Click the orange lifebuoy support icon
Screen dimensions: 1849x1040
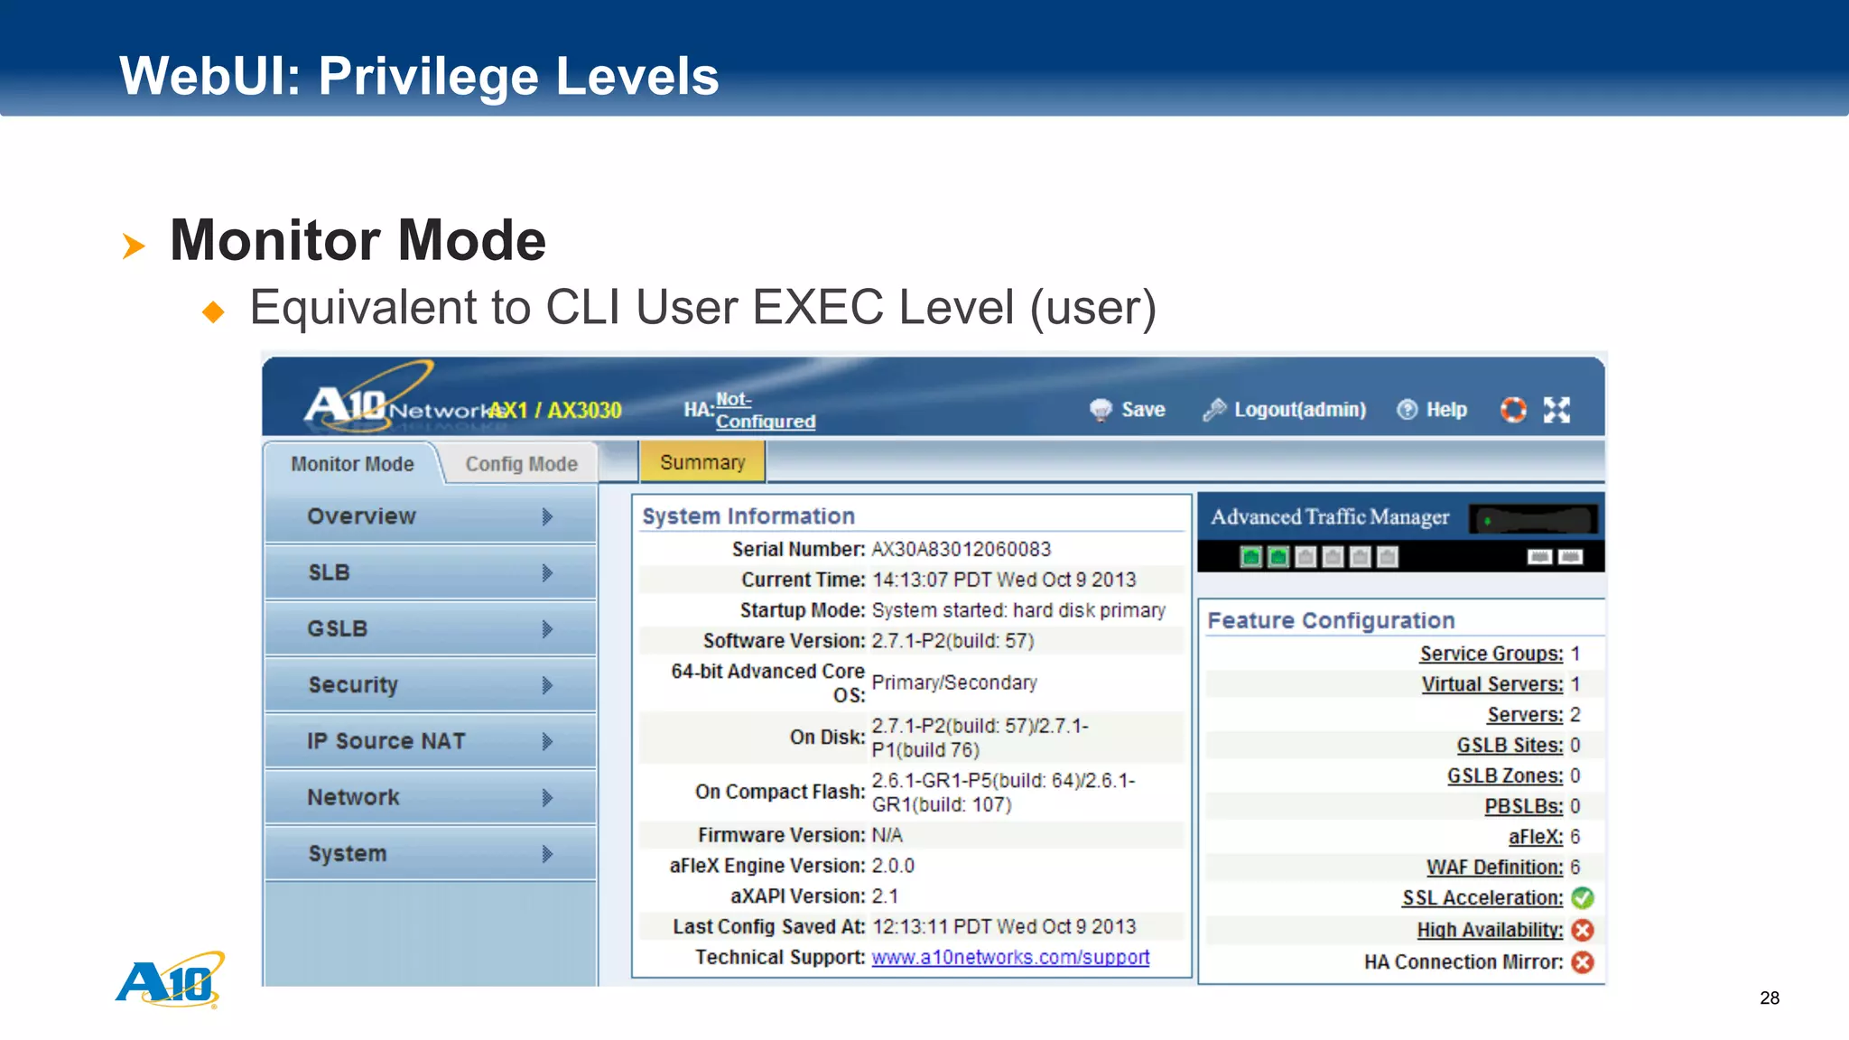tap(1513, 410)
